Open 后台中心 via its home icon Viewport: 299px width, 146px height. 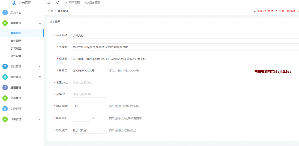point(5,13)
